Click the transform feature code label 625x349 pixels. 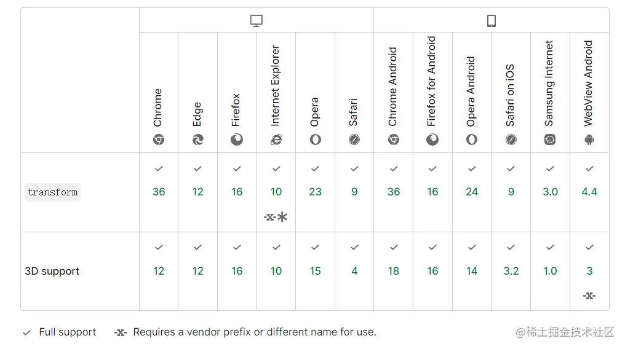(53, 192)
